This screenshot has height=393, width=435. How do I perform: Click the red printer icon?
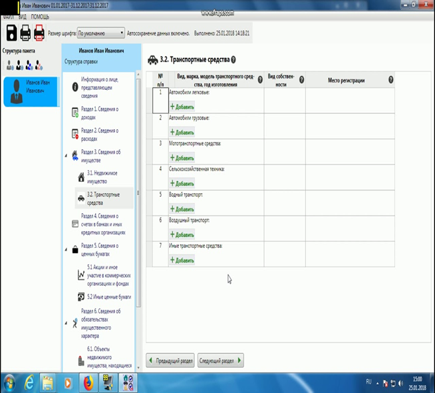(39, 33)
